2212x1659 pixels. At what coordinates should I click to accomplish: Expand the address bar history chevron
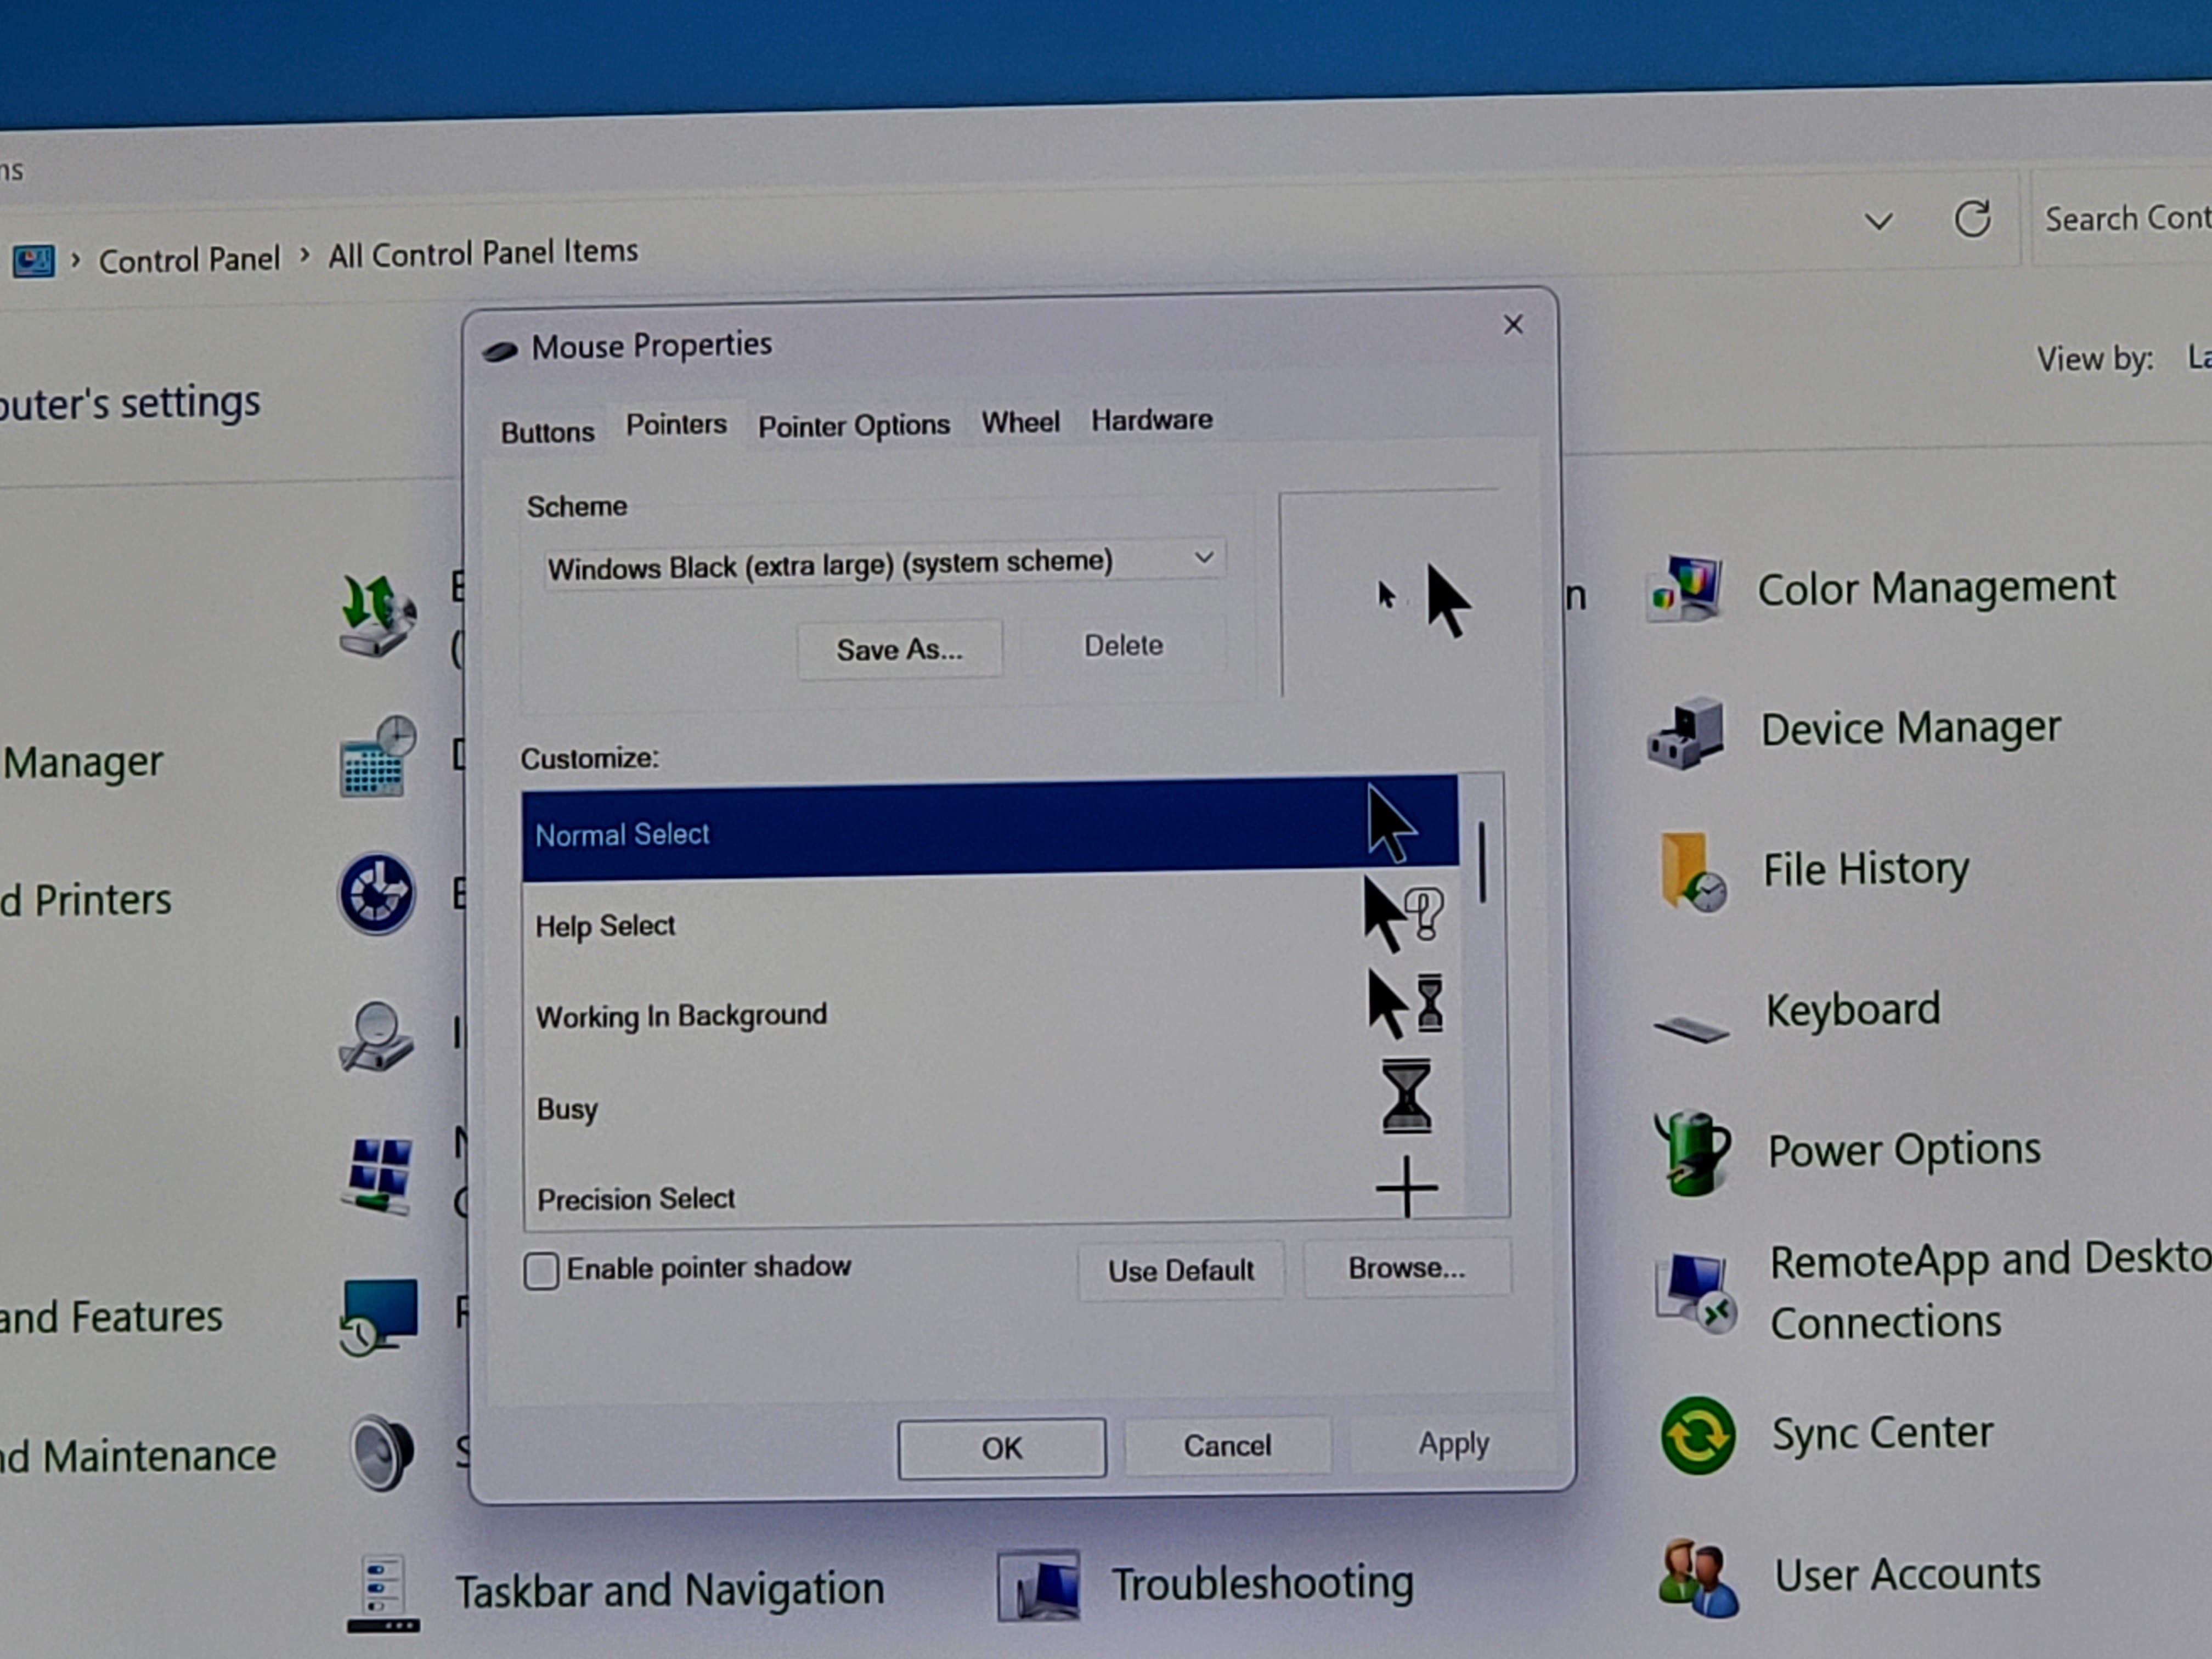pyautogui.click(x=1878, y=221)
